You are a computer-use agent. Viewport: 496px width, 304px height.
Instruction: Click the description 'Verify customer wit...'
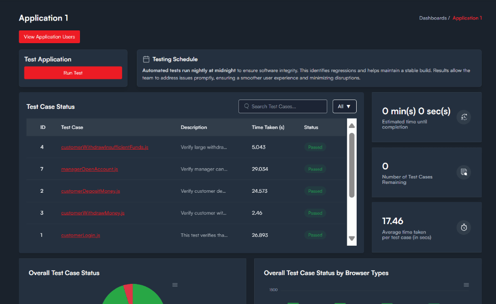pos(204,213)
